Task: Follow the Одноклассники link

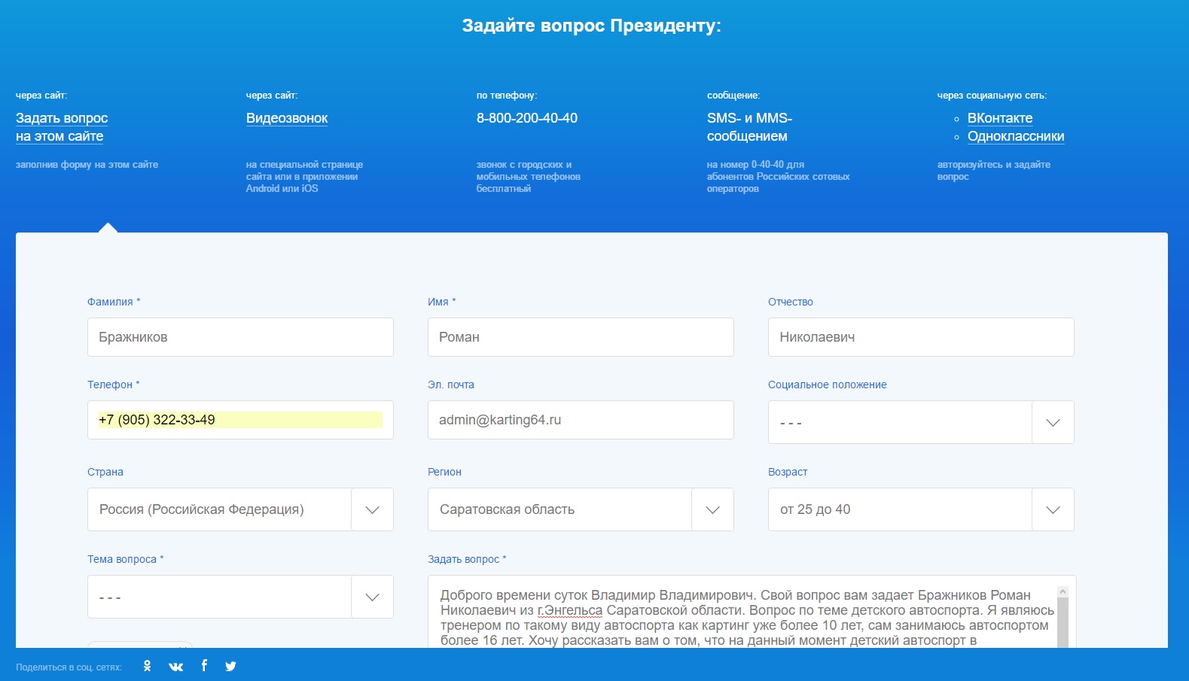Action: tap(1015, 136)
